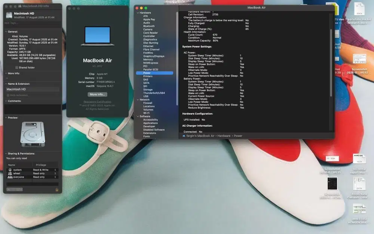The image size is (374, 234).
Task: Collapse the Hardware tree in System Information sidebar
Action: [x=138, y=13]
